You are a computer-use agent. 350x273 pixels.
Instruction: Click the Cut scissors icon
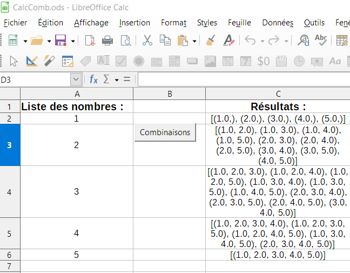[147, 41]
